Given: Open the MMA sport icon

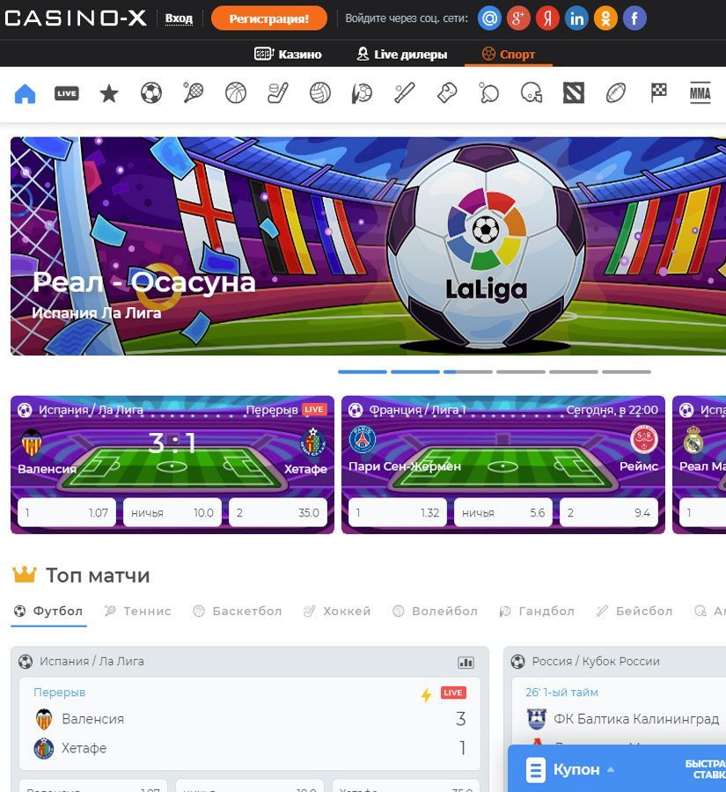Looking at the screenshot, I should point(700,93).
